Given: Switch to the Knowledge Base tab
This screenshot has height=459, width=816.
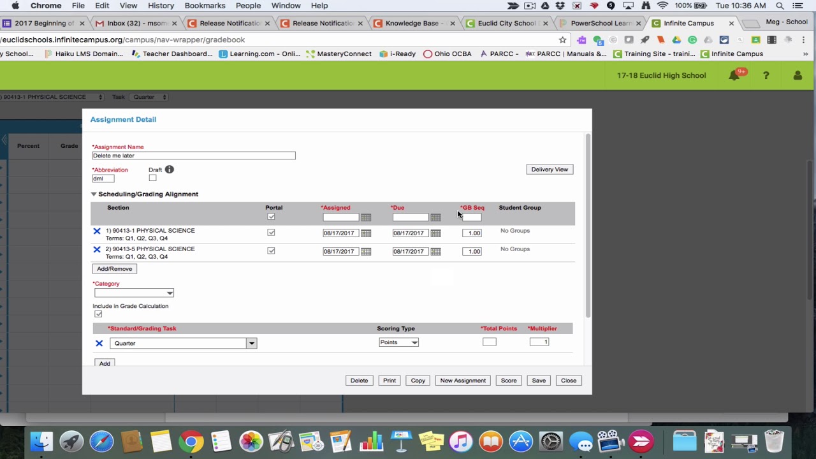Looking at the screenshot, I should (x=414, y=23).
